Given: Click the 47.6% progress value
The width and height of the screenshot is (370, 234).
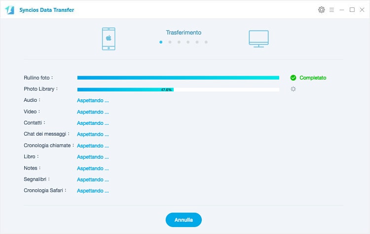Looking at the screenshot, I should coord(166,89).
